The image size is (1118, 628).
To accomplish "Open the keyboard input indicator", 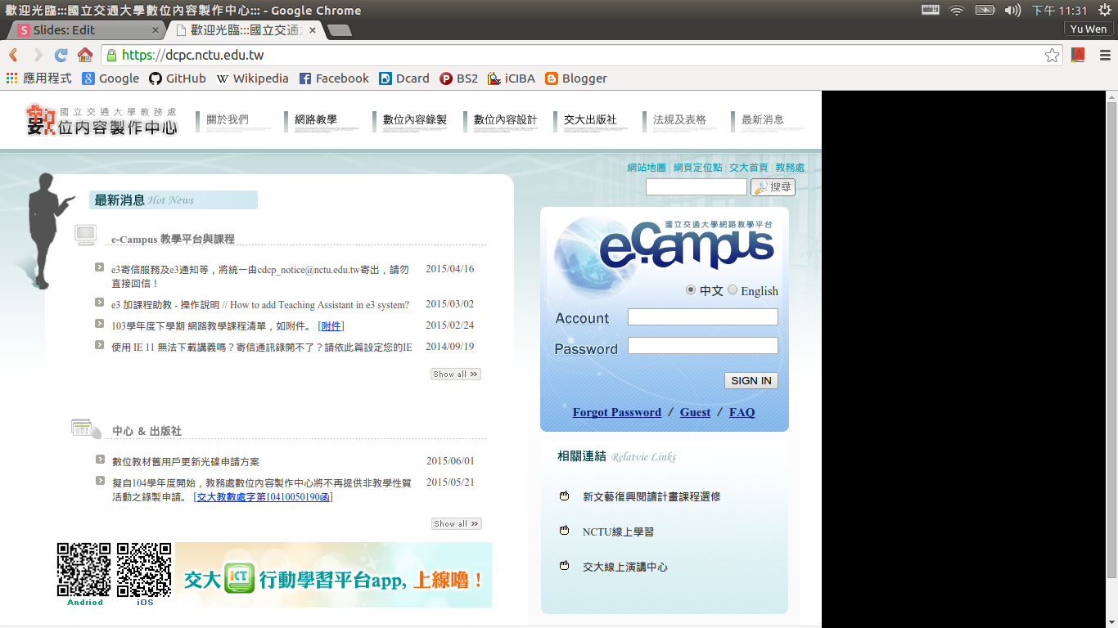I will pyautogui.click(x=930, y=10).
